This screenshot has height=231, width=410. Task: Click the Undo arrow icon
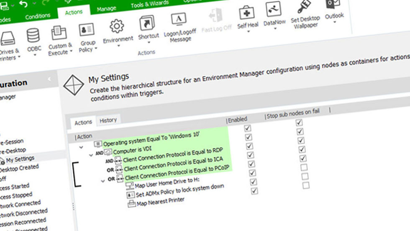(x=23, y=4)
